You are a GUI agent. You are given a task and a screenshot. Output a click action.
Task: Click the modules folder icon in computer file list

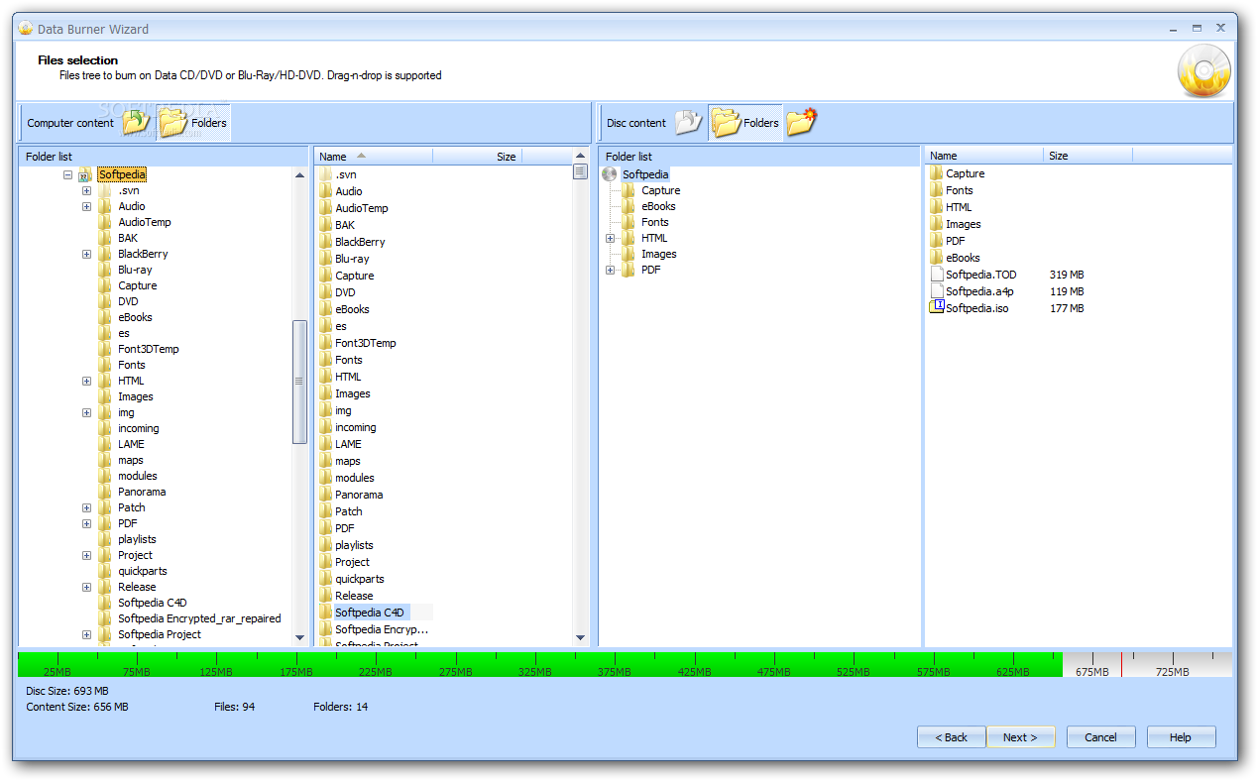325,478
